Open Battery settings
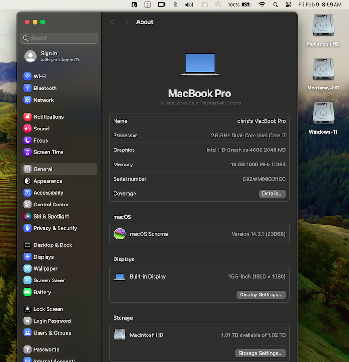The image size is (349, 362). [x=59, y=292]
